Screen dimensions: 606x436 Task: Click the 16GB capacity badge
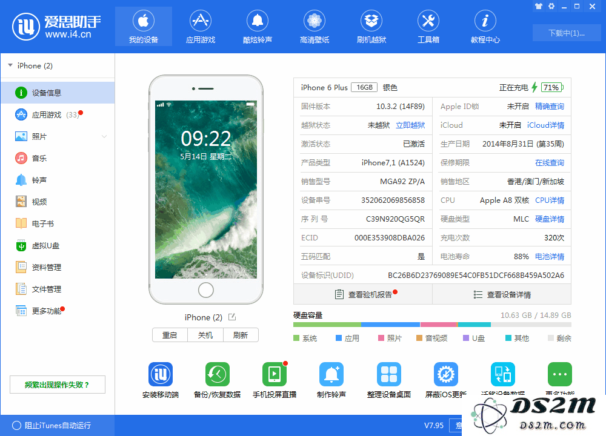pyautogui.click(x=364, y=87)
